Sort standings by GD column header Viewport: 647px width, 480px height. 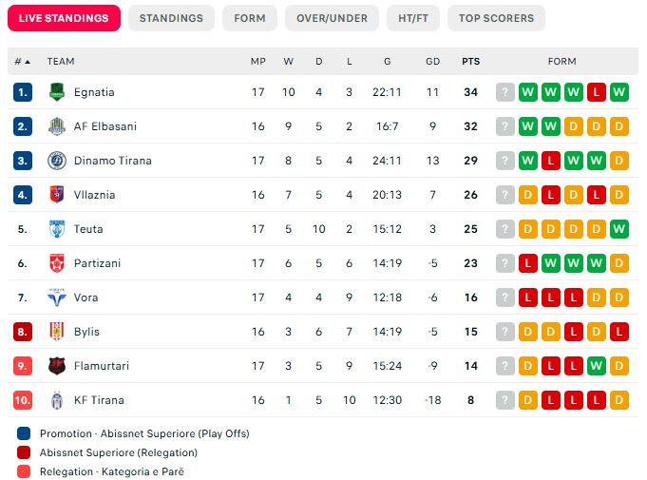432,62
